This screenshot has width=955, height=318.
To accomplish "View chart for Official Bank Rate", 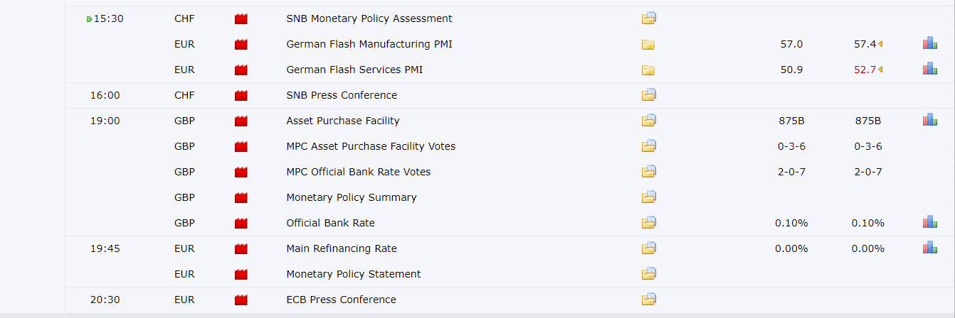I will click(x=930, y=222).
